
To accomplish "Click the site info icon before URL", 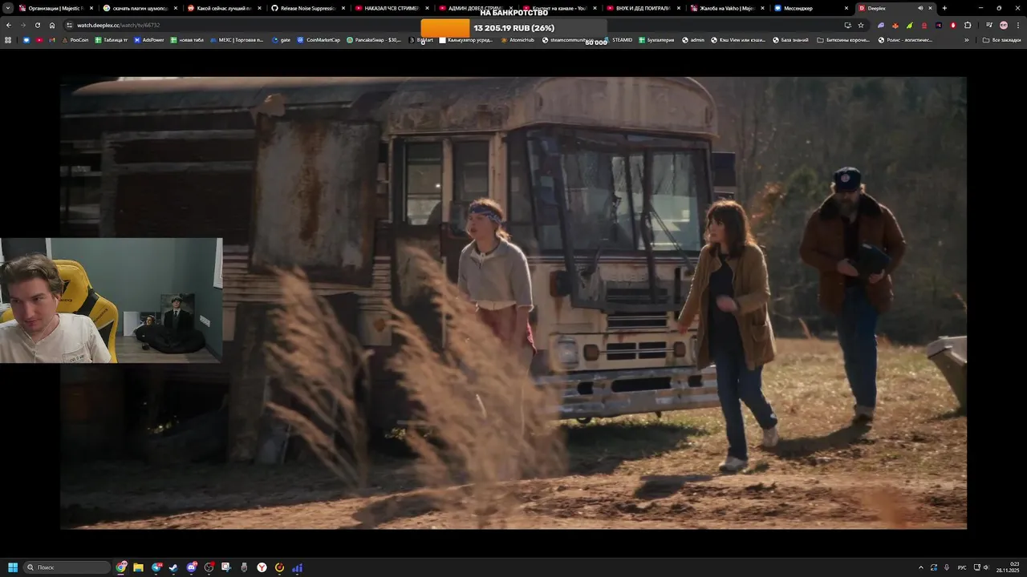I will click(69, 25).
